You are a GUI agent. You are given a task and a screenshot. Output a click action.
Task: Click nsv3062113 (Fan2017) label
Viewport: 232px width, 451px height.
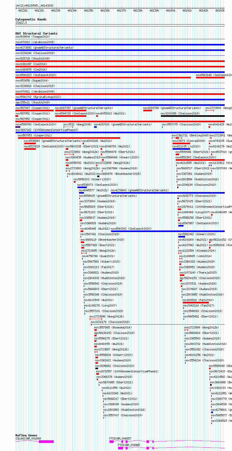pos(99,267)
